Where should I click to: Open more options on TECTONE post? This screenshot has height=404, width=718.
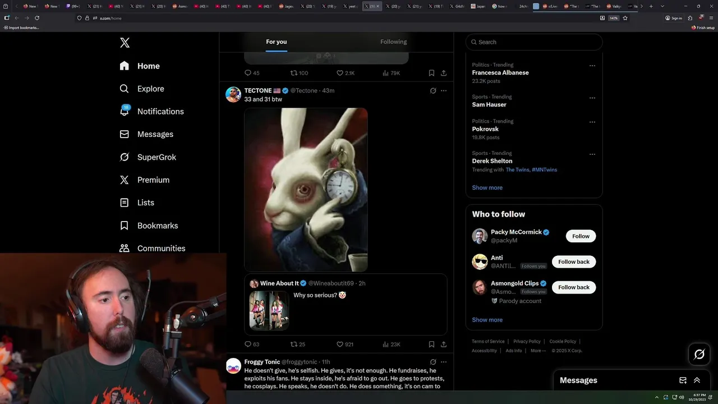[x=444, y=90]
